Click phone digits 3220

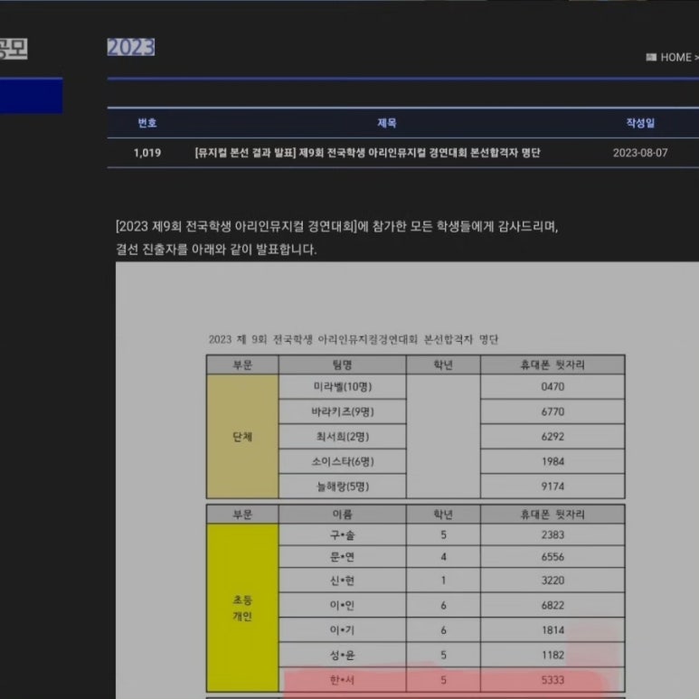pos(553,581)
